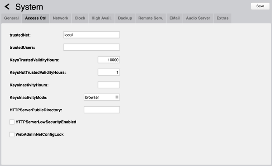Click the KeysInactivityMode label
This screenshot has width=272, height=166.
(29, 97)
